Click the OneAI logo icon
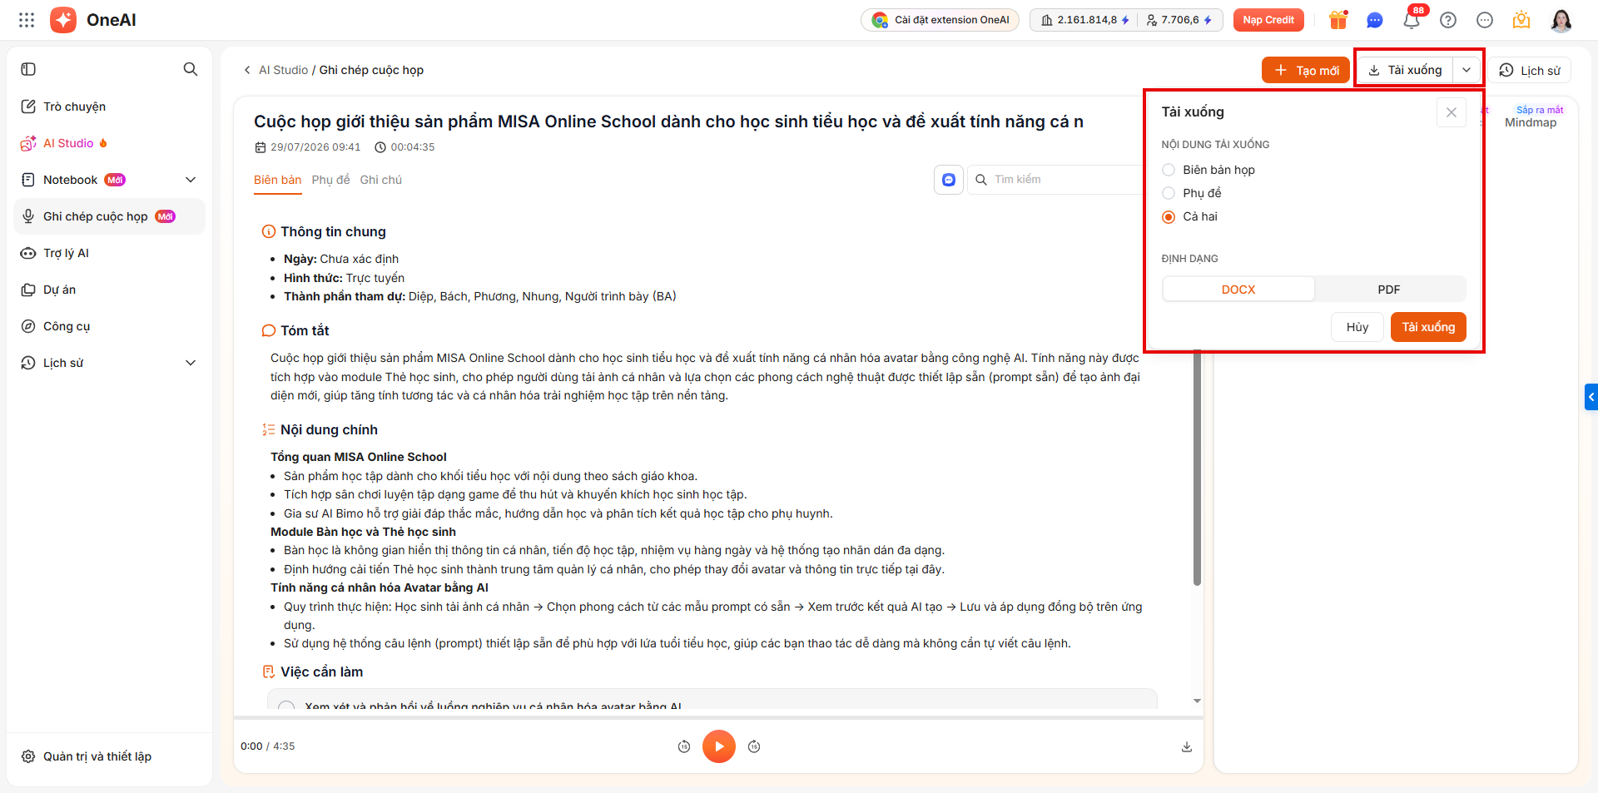 click(63, 20)
